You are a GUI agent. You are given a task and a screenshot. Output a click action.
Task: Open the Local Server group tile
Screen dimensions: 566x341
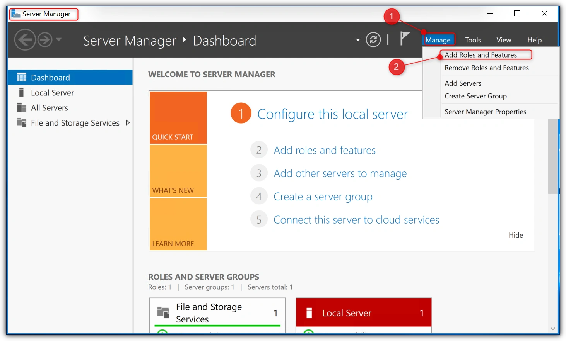pos(364,315)
